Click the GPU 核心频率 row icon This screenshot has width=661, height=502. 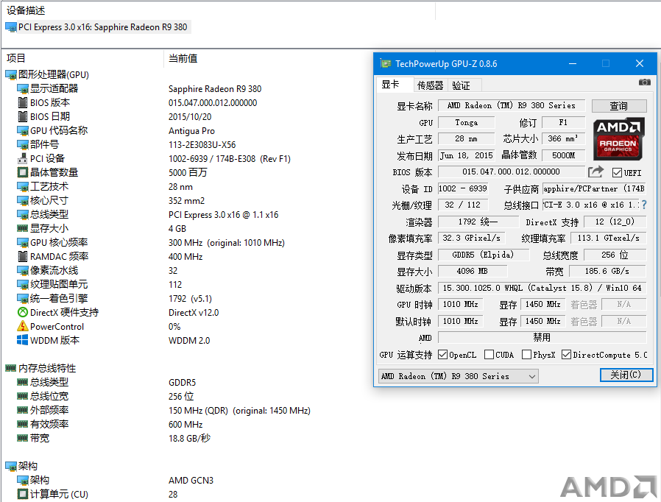pos(22,242)
